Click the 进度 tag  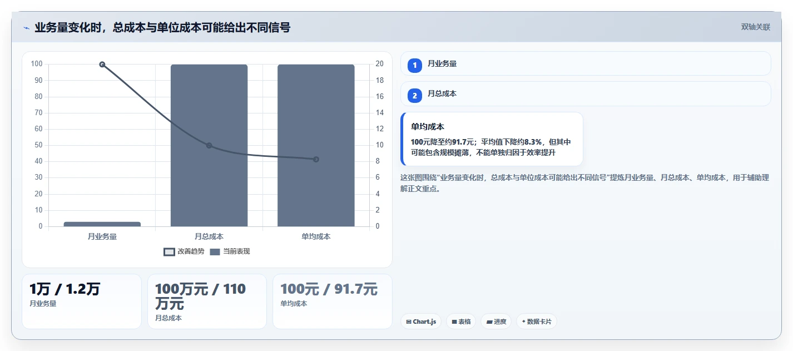point(496,322)
